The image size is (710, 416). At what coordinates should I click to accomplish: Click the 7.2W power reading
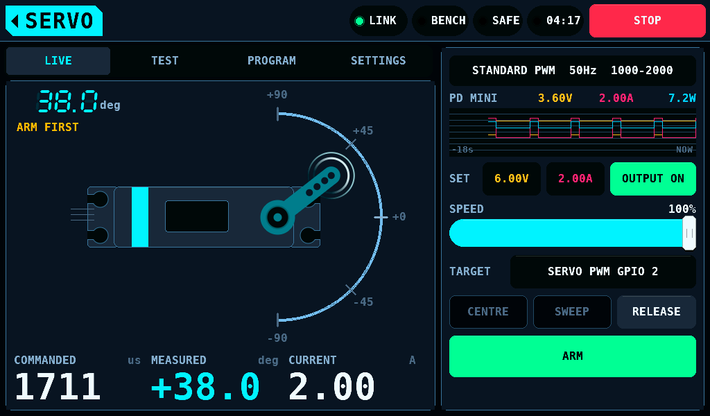click(682, 98)
